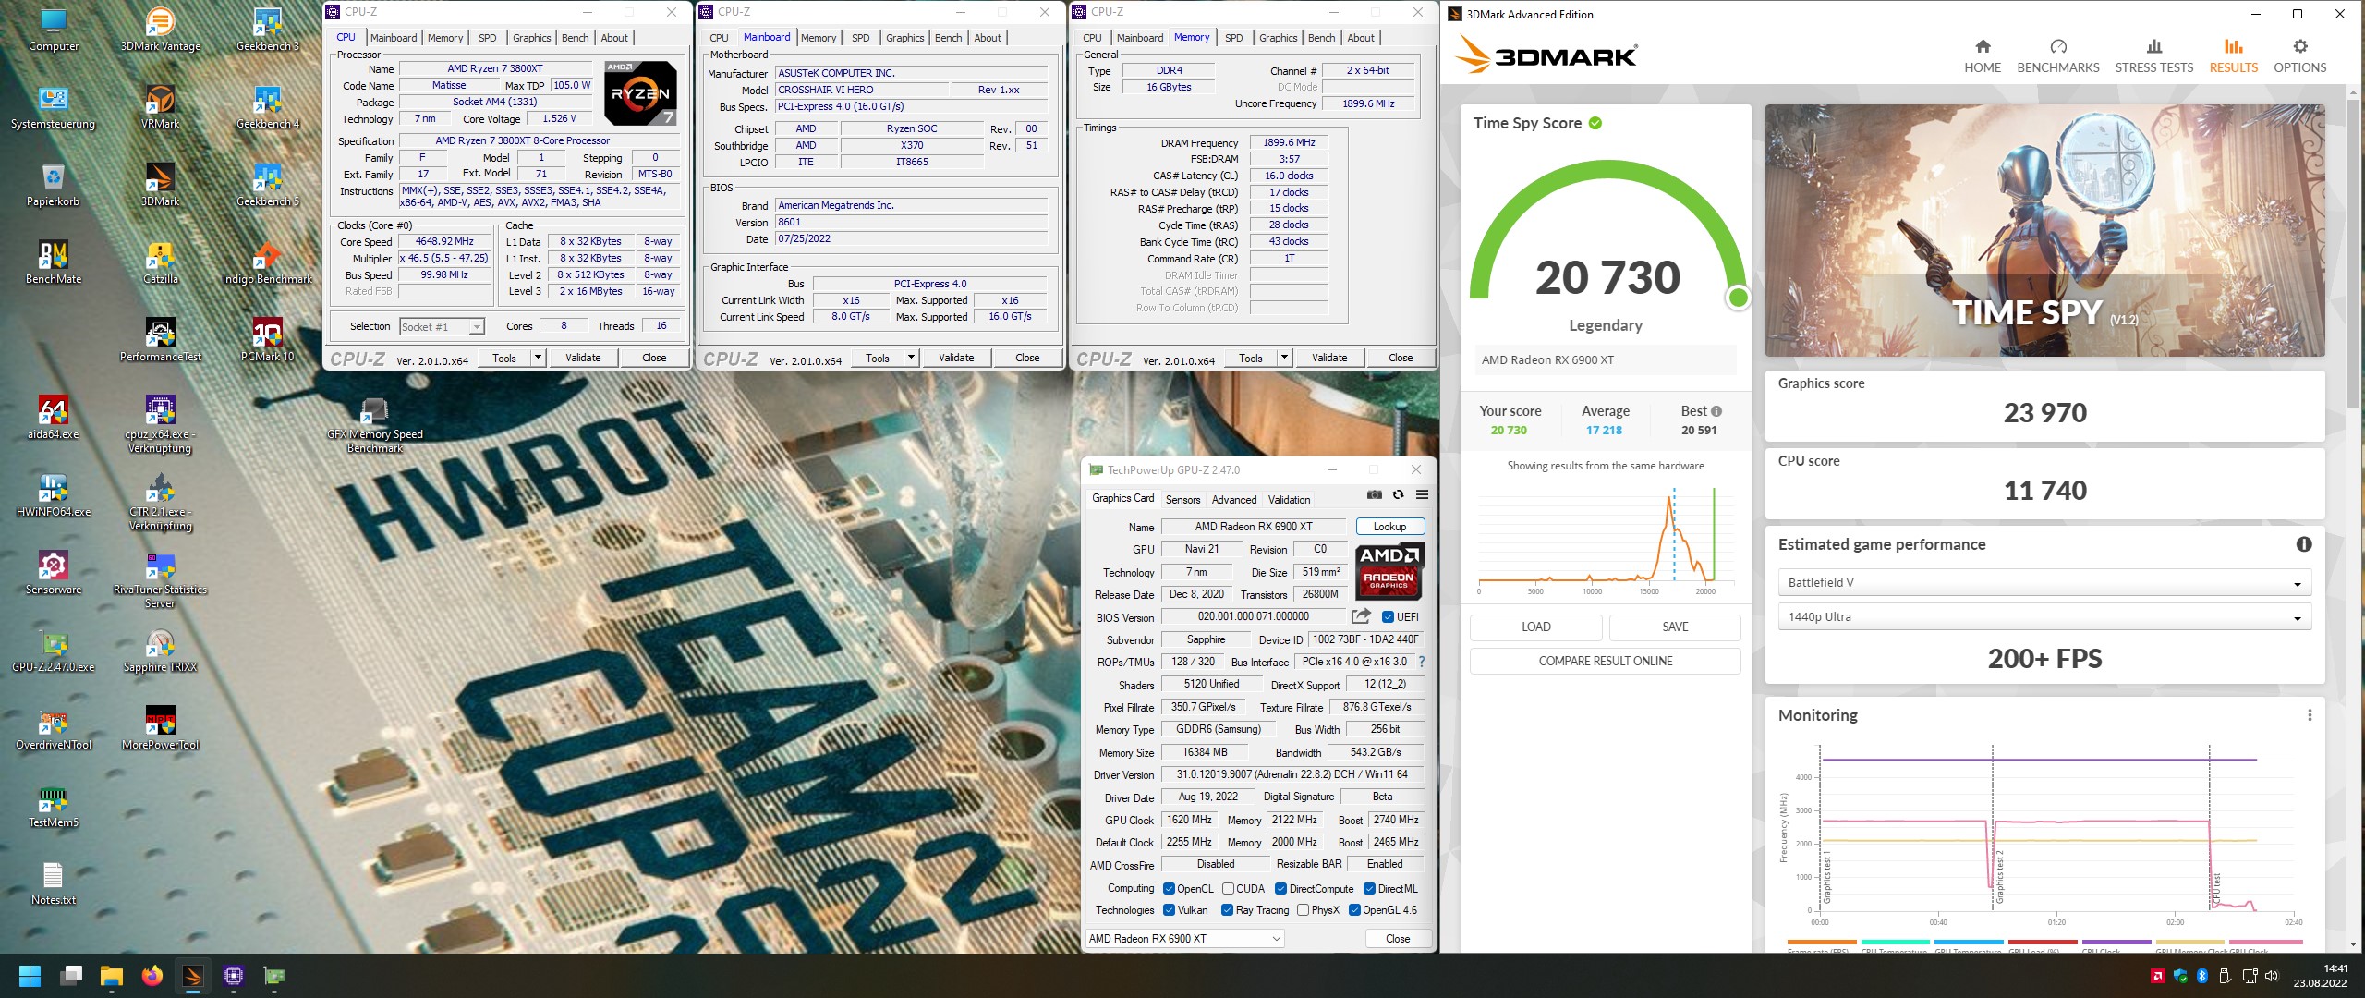Expand the 1440p Ultra resolution dropdown
Image resolution: width=2365 pixels, height=998 pixels.
coord(2044,616)
